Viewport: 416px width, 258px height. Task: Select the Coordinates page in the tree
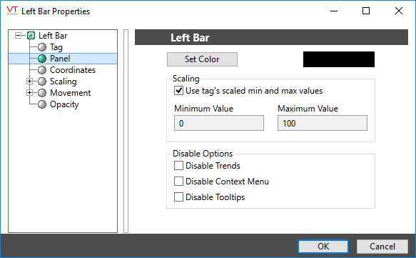pos(73,70)
